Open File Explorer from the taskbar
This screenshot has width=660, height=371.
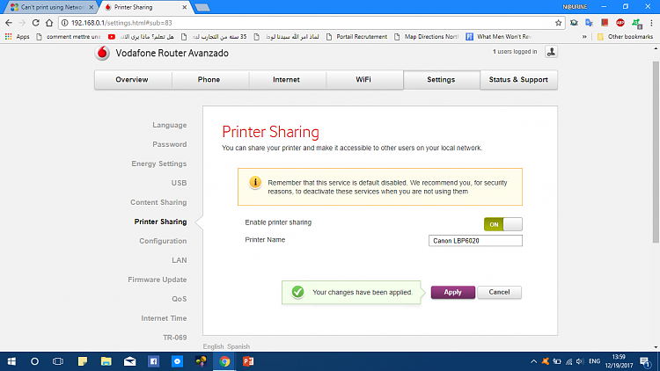106,361
